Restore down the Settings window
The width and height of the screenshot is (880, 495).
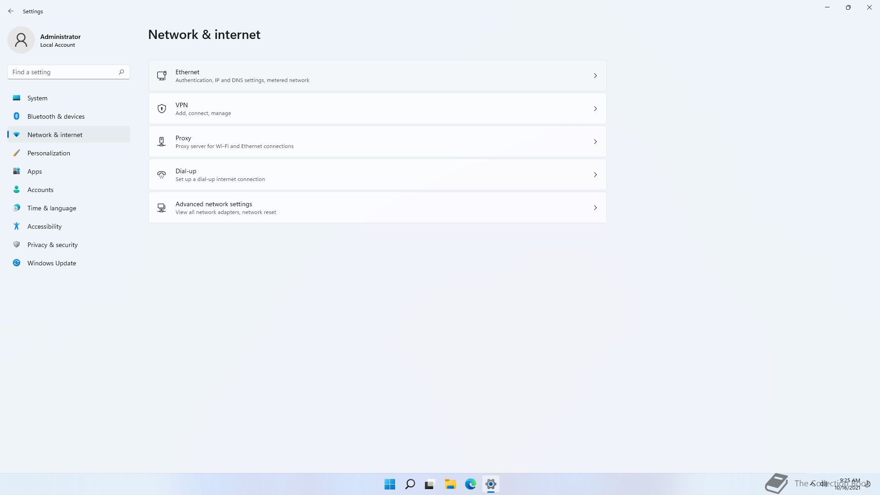pyautogui.click(x=848, y=7)
